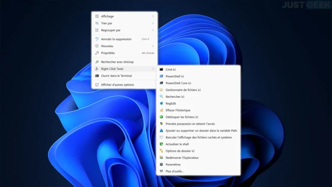Click the Terminal icon in the context menu
332x187 pixels.
[97, 76]
